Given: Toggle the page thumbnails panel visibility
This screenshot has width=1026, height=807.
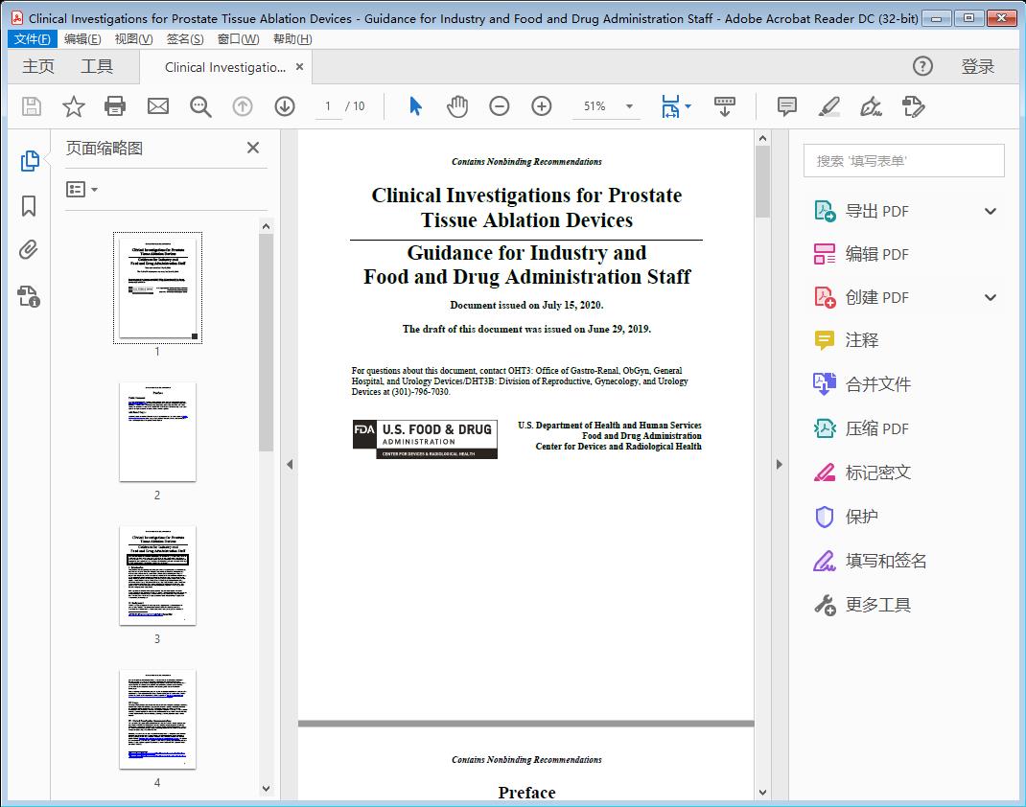Looking at the screenshot, I should click(x=29, y=160).
